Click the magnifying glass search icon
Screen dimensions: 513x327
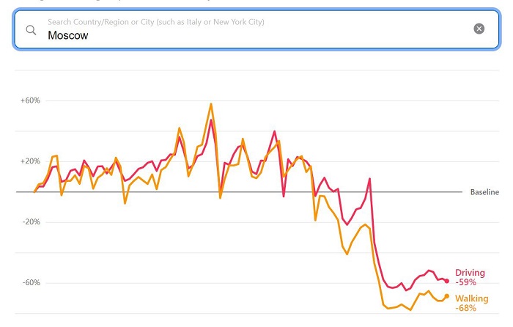coord(31,30)
